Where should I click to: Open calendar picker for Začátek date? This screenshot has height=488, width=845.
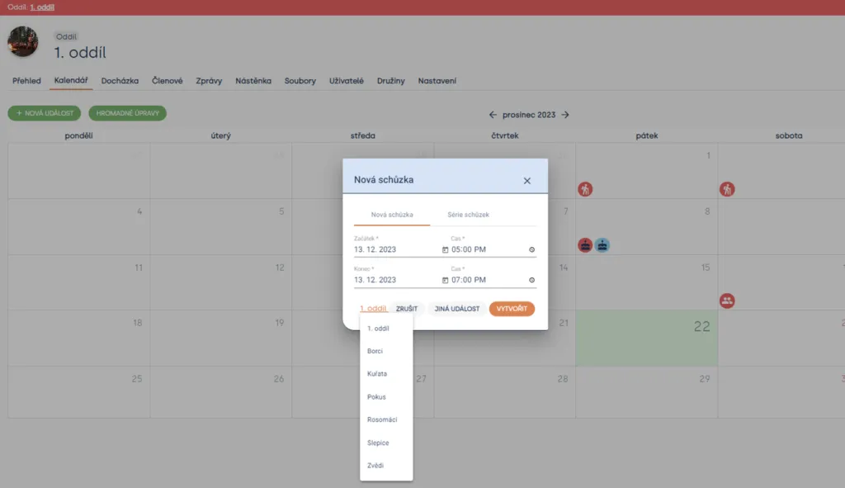pyautogui.click(x=445, y=249)
